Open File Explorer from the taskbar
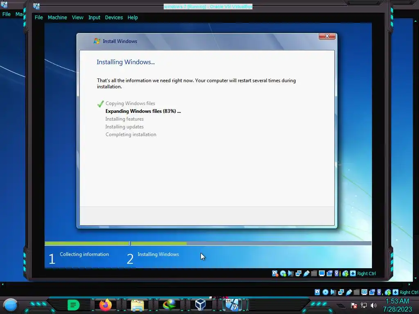This screenshot has width=419, height=314. [137, 305]
